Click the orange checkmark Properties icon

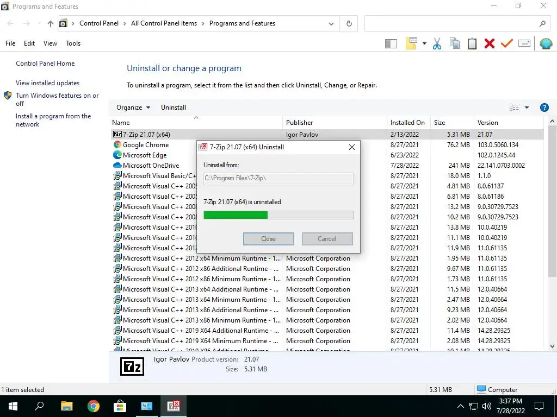[x=506, y=43]
